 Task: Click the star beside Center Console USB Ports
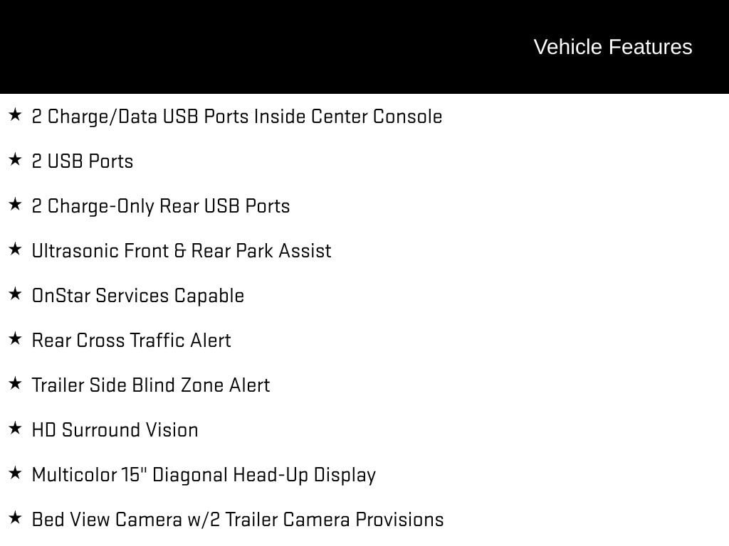click(15, 114)
